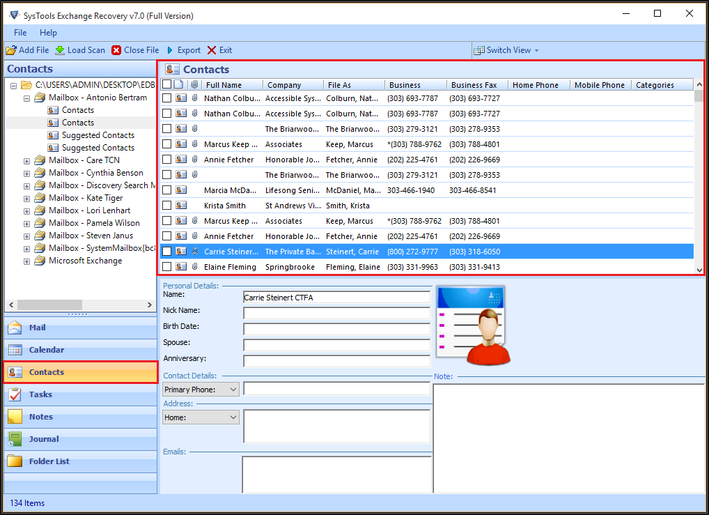The image size is (709, 515).
Task: Expand the Mailbox - Pamela Wilson node
Action: point(26,224)
